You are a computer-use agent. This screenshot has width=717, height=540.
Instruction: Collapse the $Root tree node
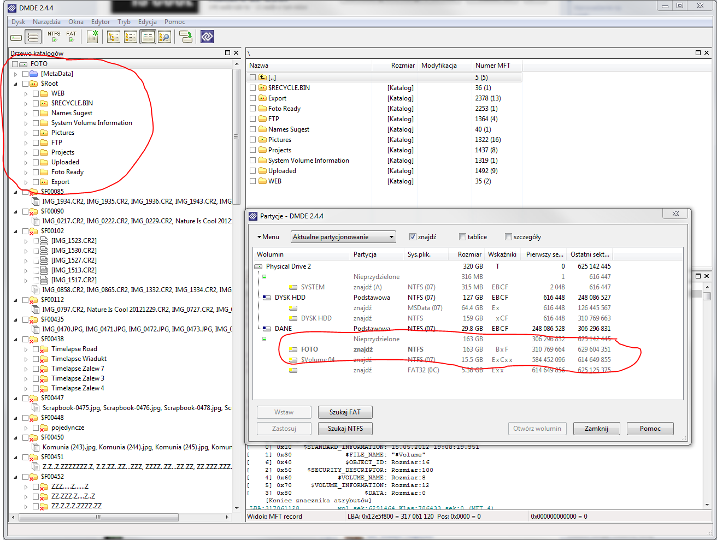click(16, 84)
